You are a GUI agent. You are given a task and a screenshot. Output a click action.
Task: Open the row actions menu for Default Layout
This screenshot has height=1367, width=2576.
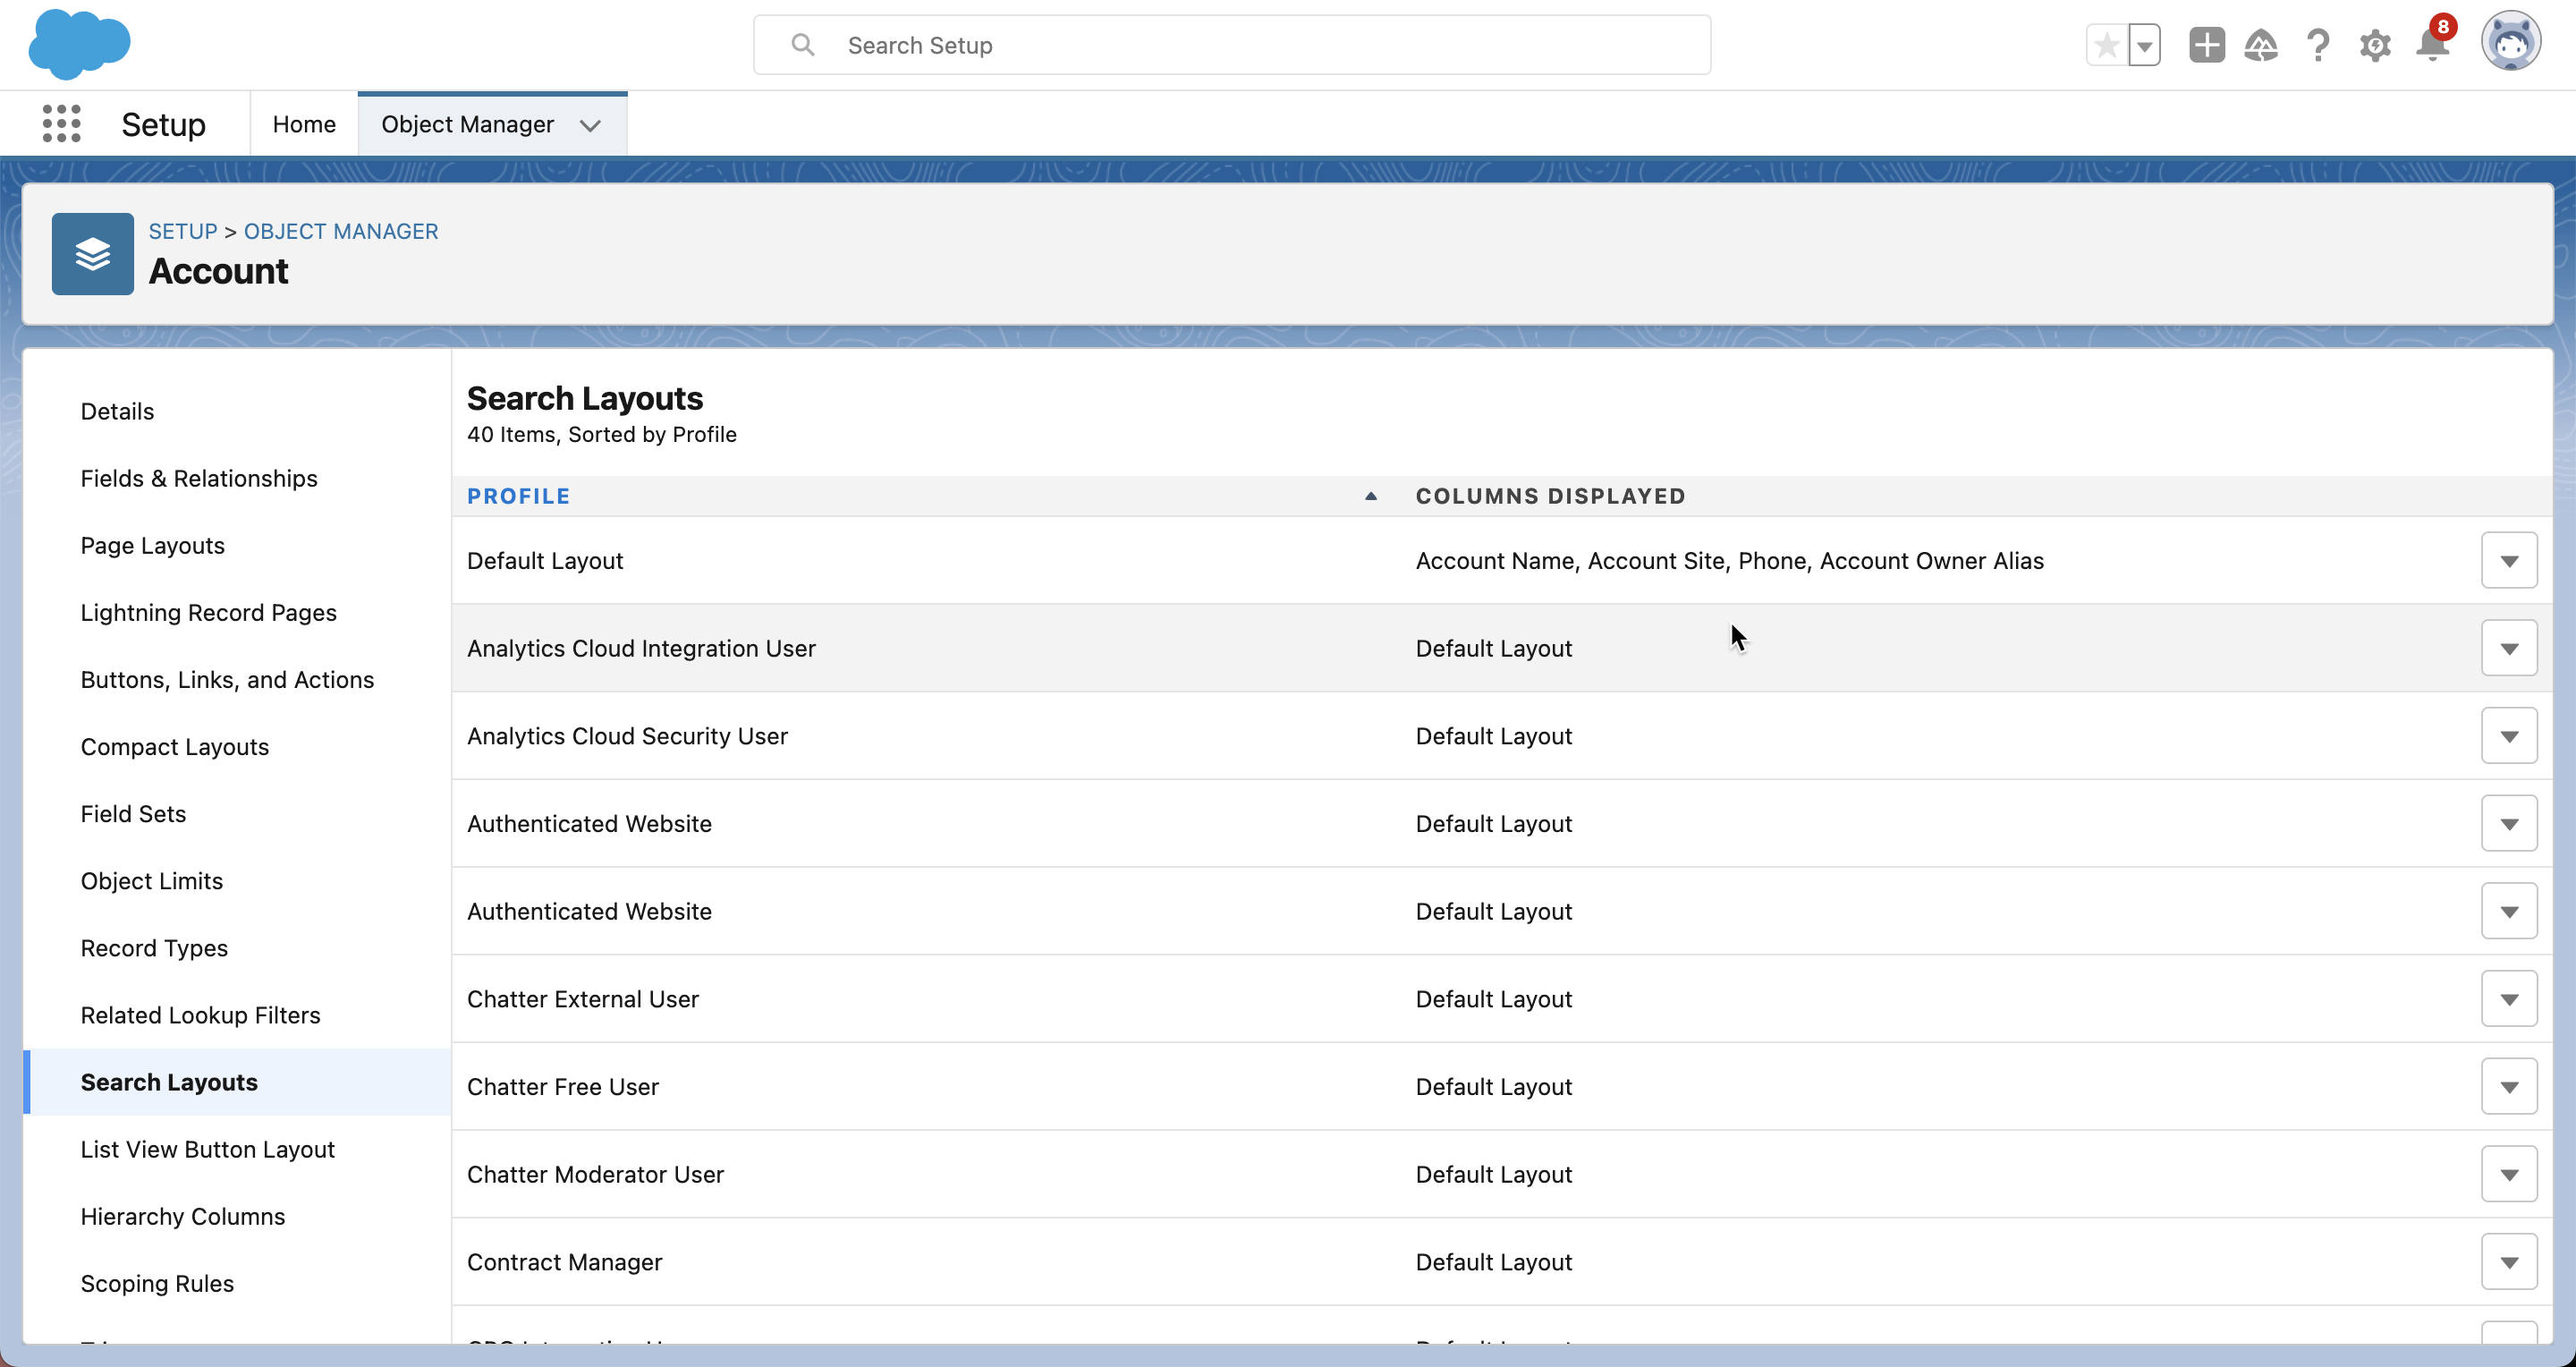(x=2508, y=560)
